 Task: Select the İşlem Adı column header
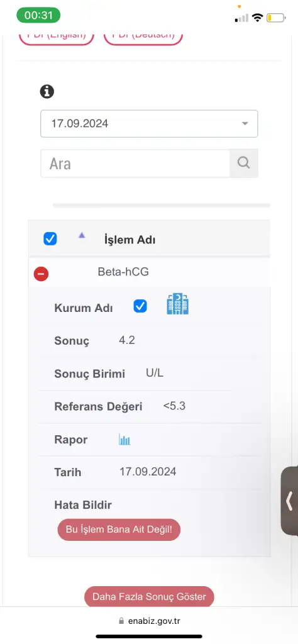(x=130, y=240)
